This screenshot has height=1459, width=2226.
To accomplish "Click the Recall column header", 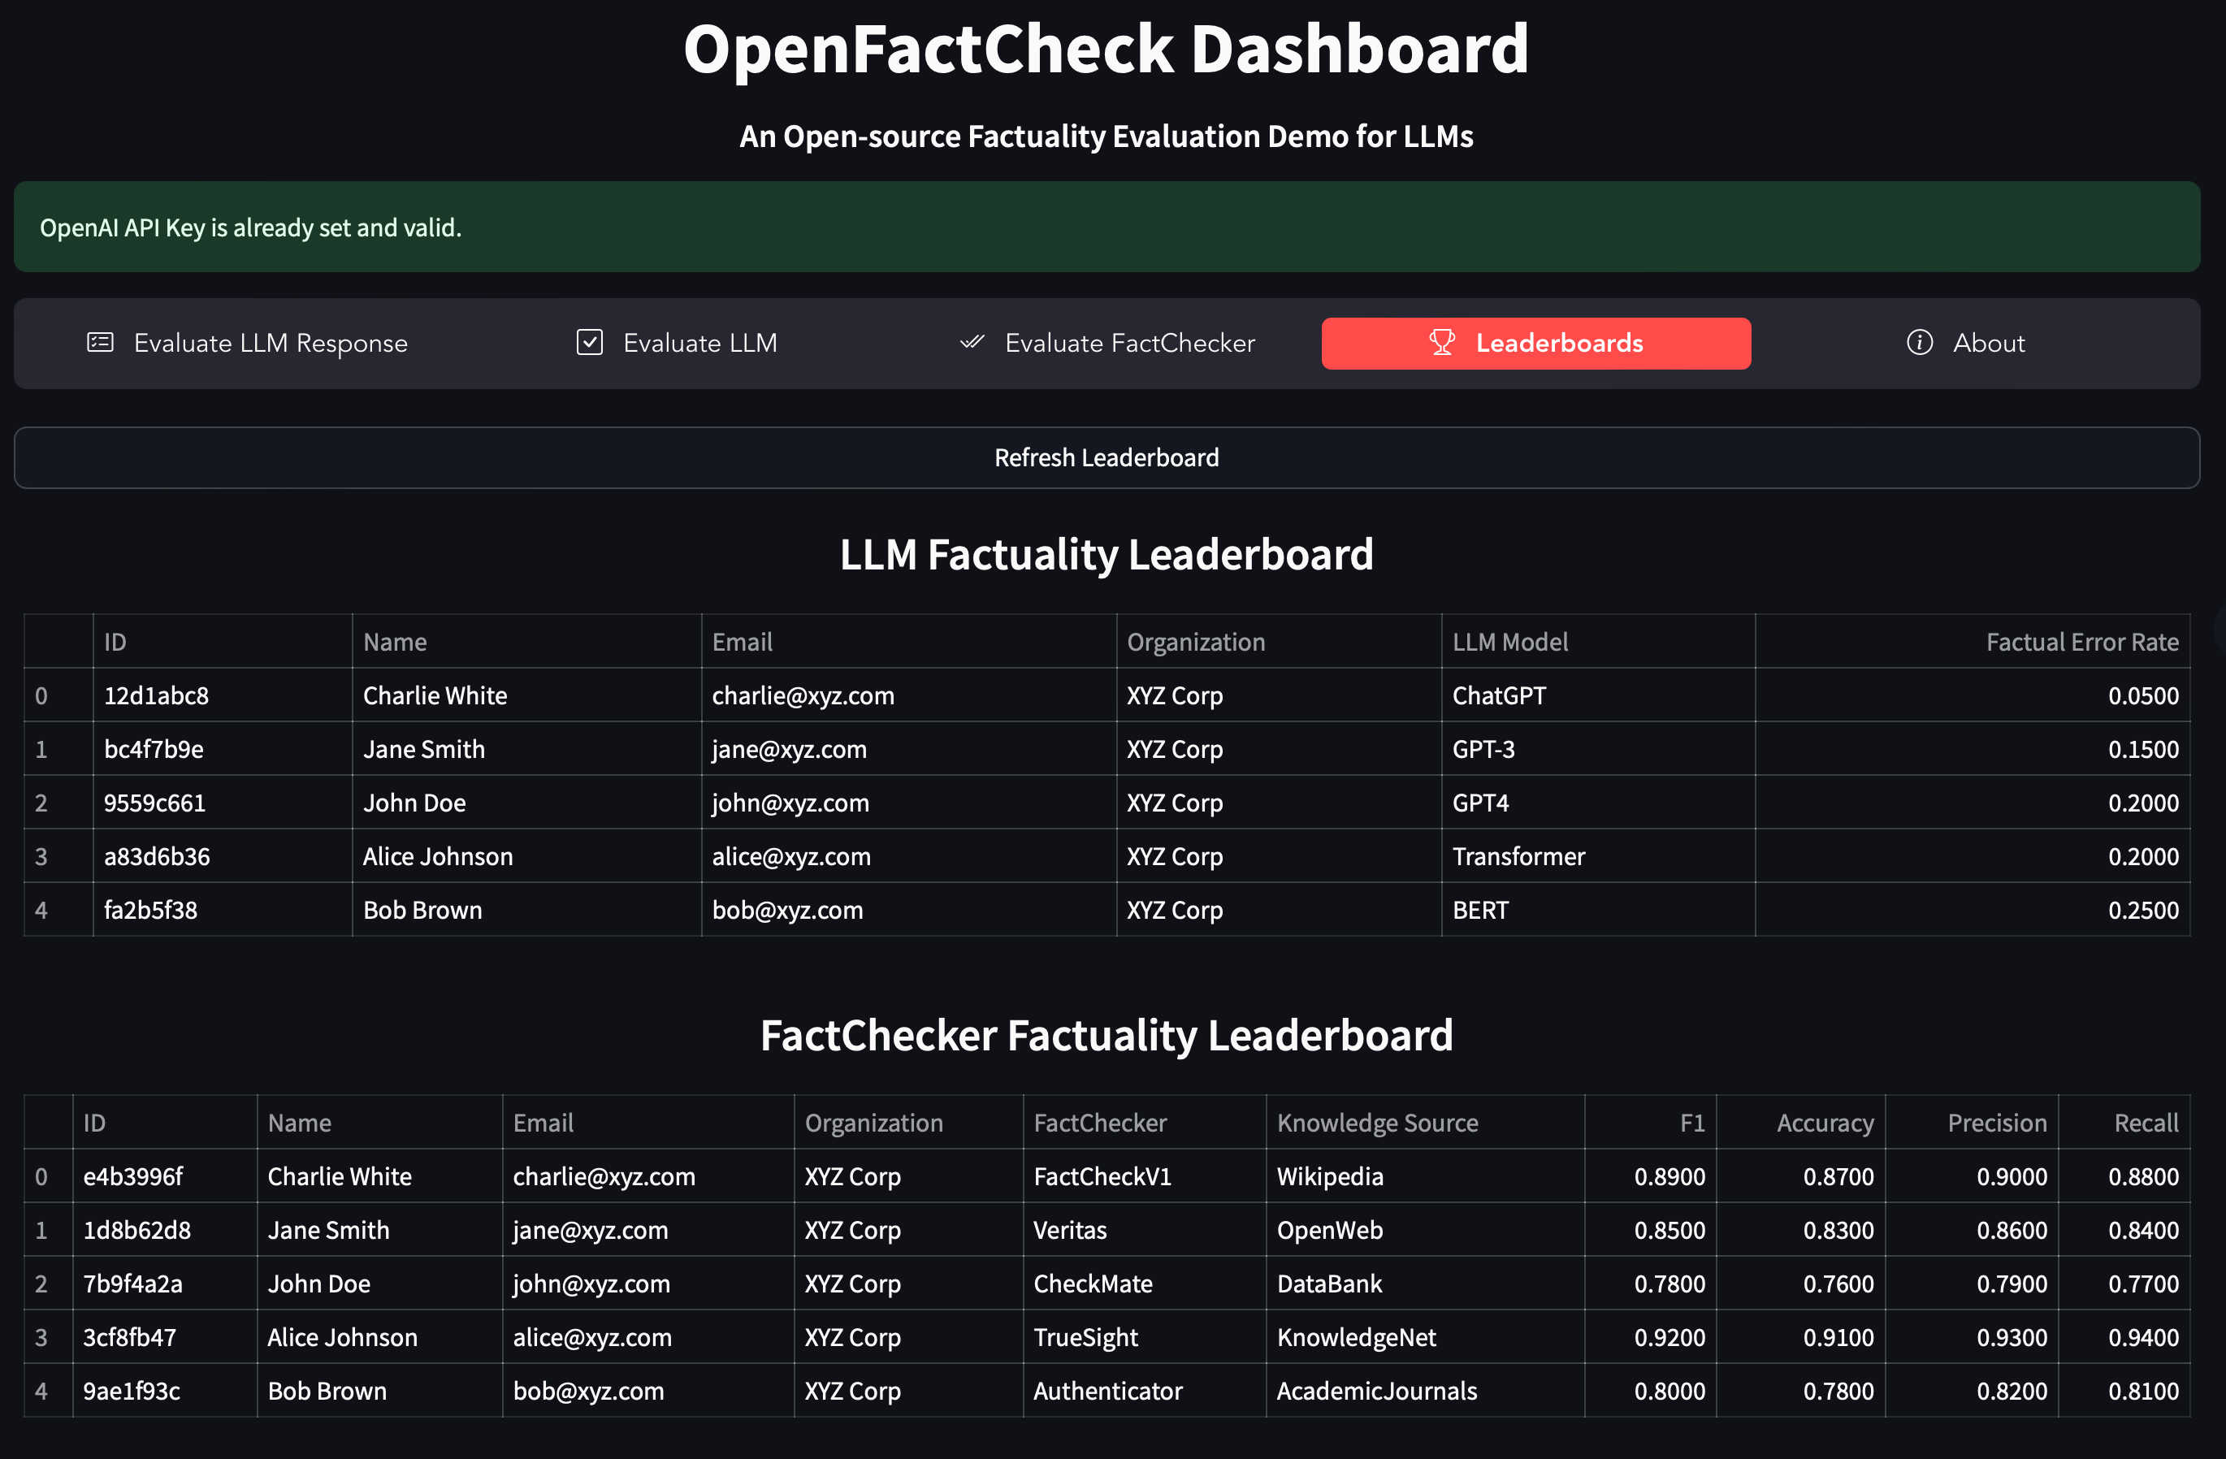I will coord(2124,1123).
